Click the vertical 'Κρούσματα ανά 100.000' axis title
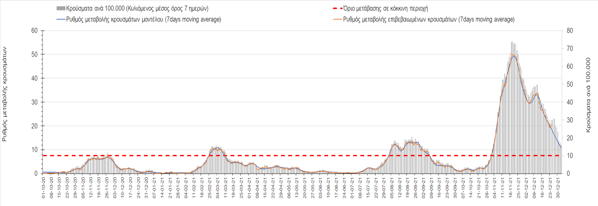 [588, 95]
